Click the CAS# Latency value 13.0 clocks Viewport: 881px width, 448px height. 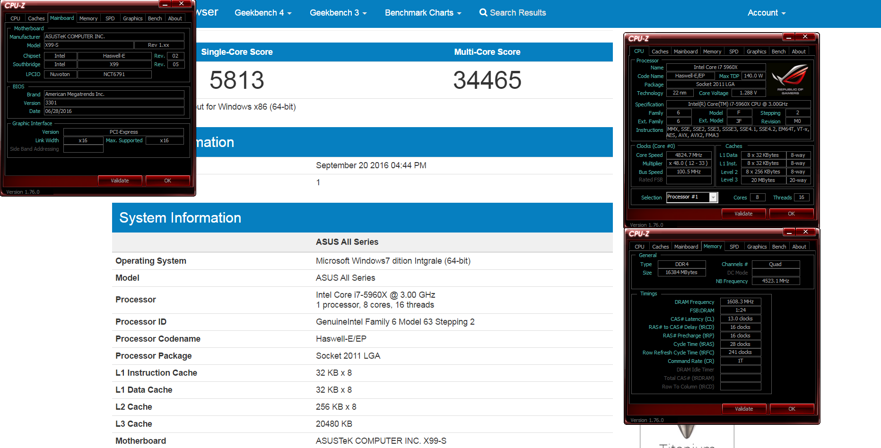click(740, 319)
